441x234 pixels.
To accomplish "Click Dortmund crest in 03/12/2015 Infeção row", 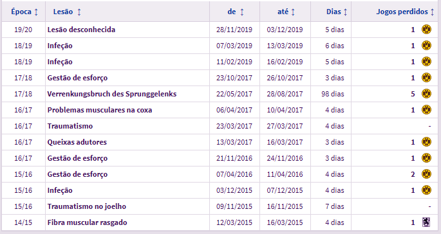I will click(426, 190).
